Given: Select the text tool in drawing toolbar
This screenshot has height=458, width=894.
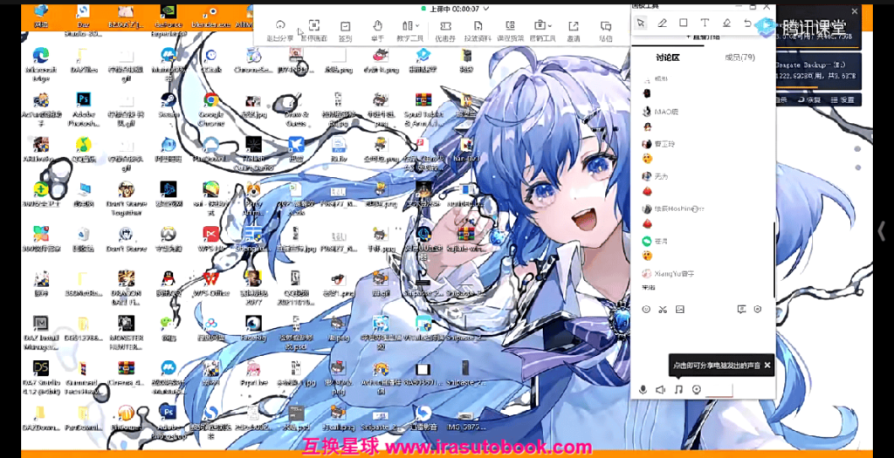Looking at the screenshot, I should pyautogui.click(x=705, y=23).
